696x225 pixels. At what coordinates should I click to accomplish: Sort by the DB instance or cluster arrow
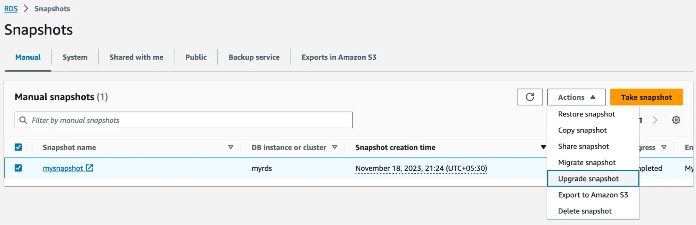pyautogui.click(x=335, y=147)
